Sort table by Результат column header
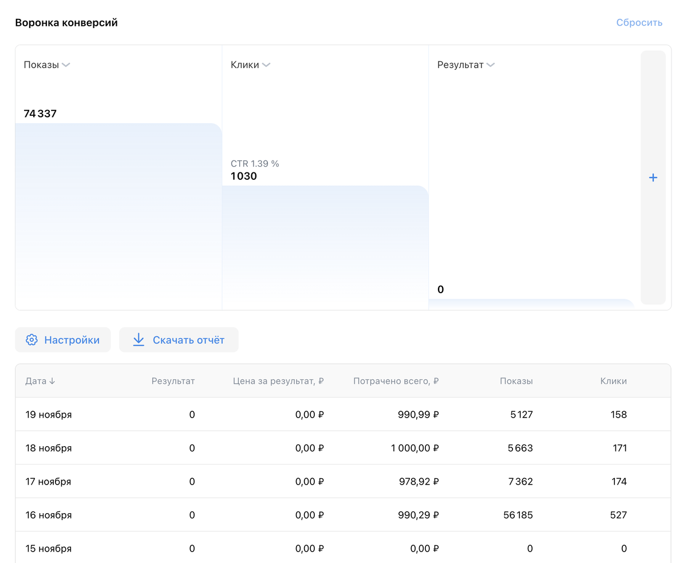This screenshot has height=563, width=687. 173,381
